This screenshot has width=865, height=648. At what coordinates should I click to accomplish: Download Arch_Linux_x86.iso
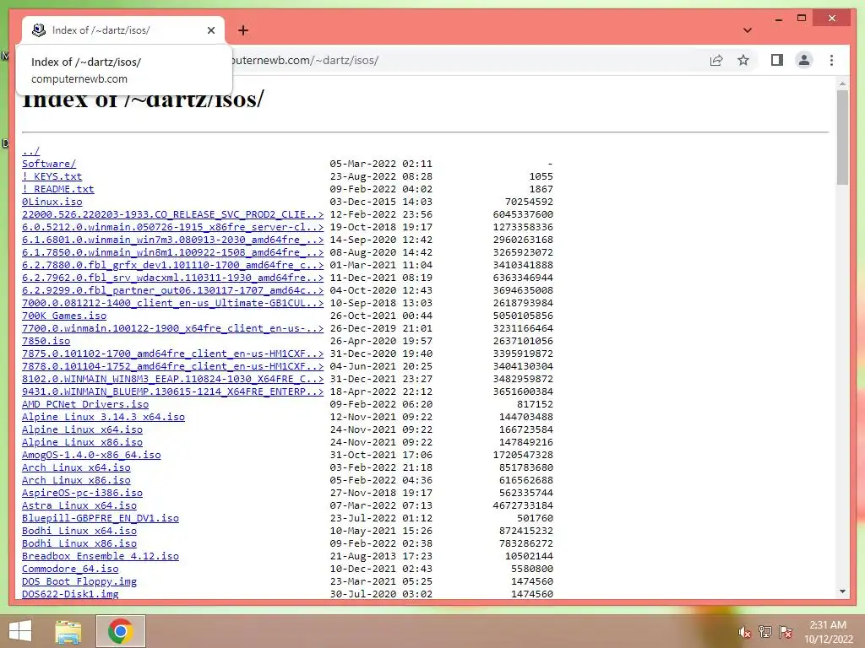click(76, 480)
